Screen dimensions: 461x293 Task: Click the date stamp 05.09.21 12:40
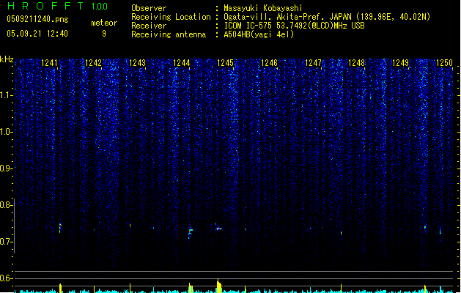point(37,34)
